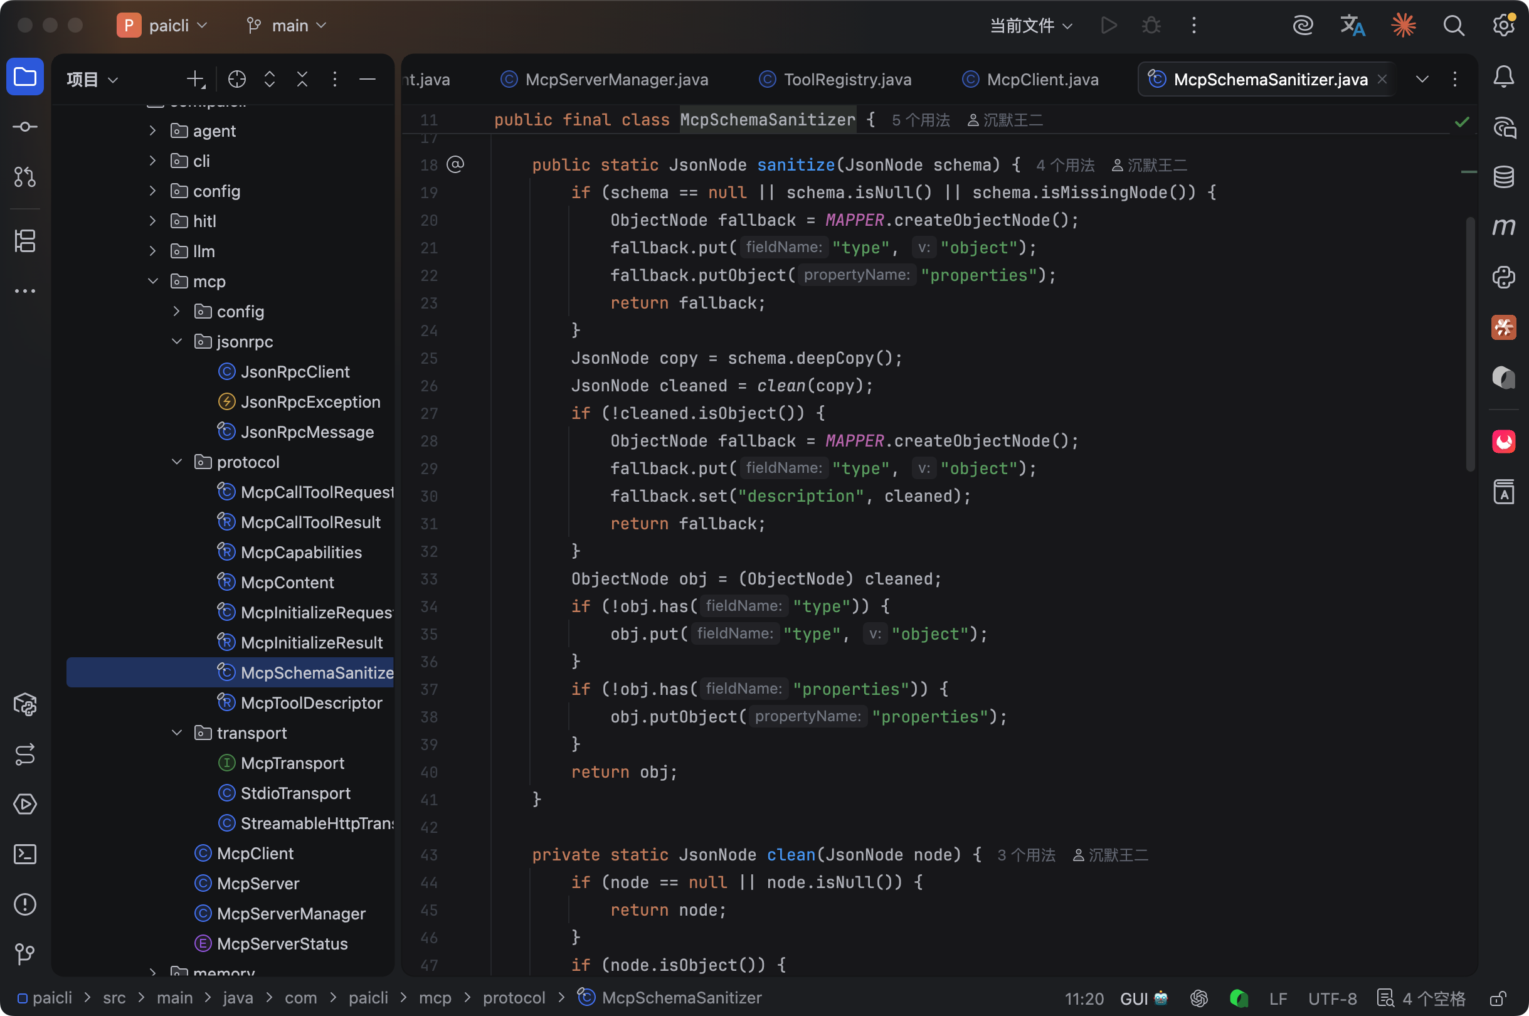Change file encoding UTF-8
Screen dimensions: 1529x1016
[x=1332, y=998]
